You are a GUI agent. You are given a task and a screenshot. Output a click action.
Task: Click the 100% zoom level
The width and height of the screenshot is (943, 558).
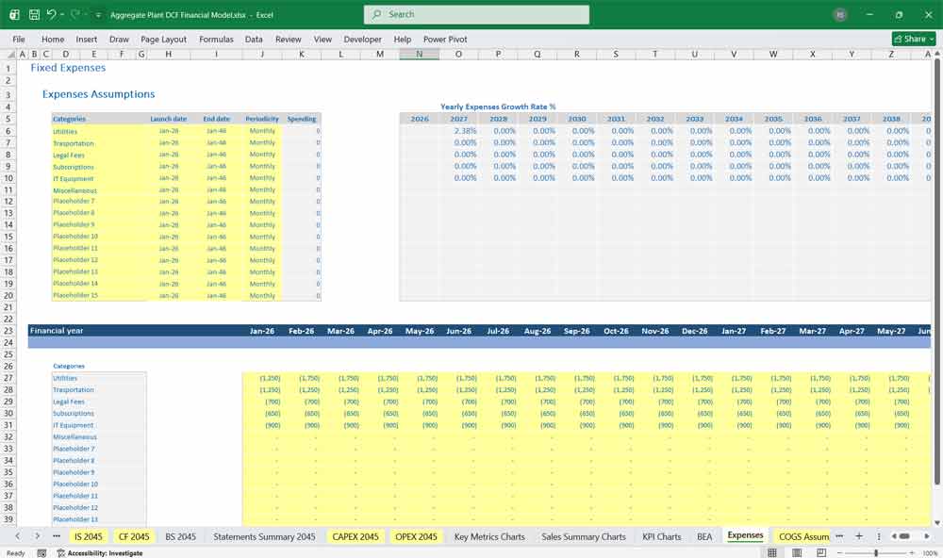coord(930,552)
